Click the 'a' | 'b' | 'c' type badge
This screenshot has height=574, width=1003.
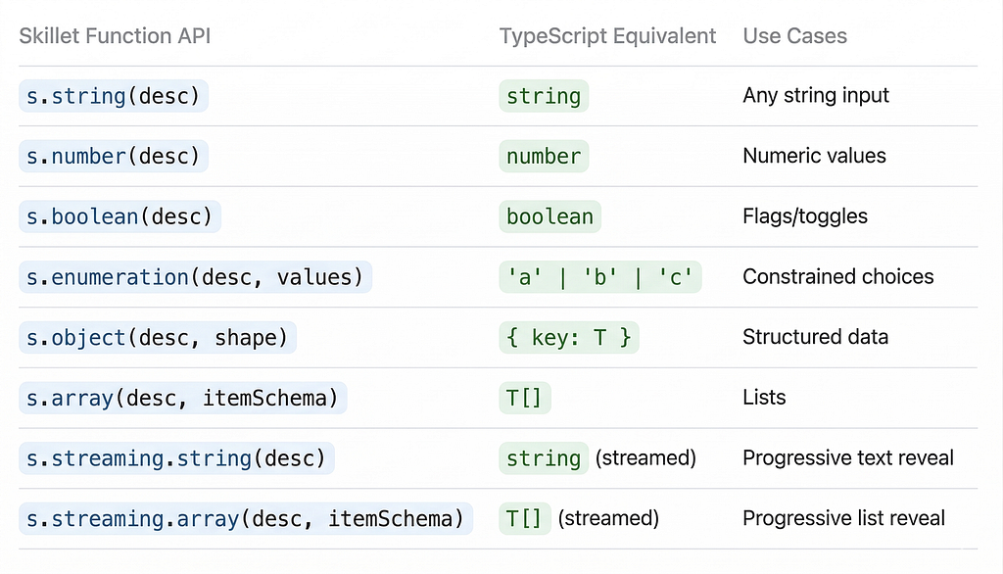tap(600, 277)
